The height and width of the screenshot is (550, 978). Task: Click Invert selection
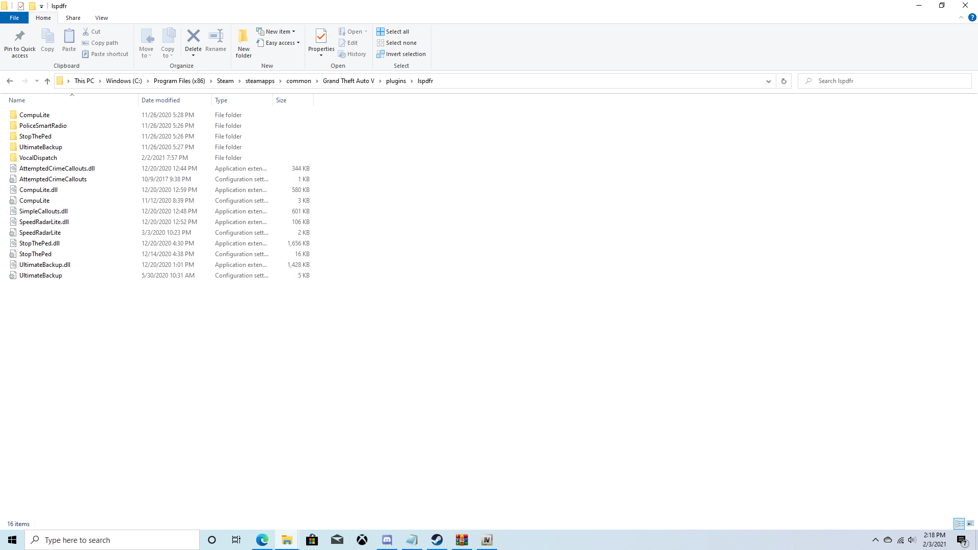tap(401, 54)
